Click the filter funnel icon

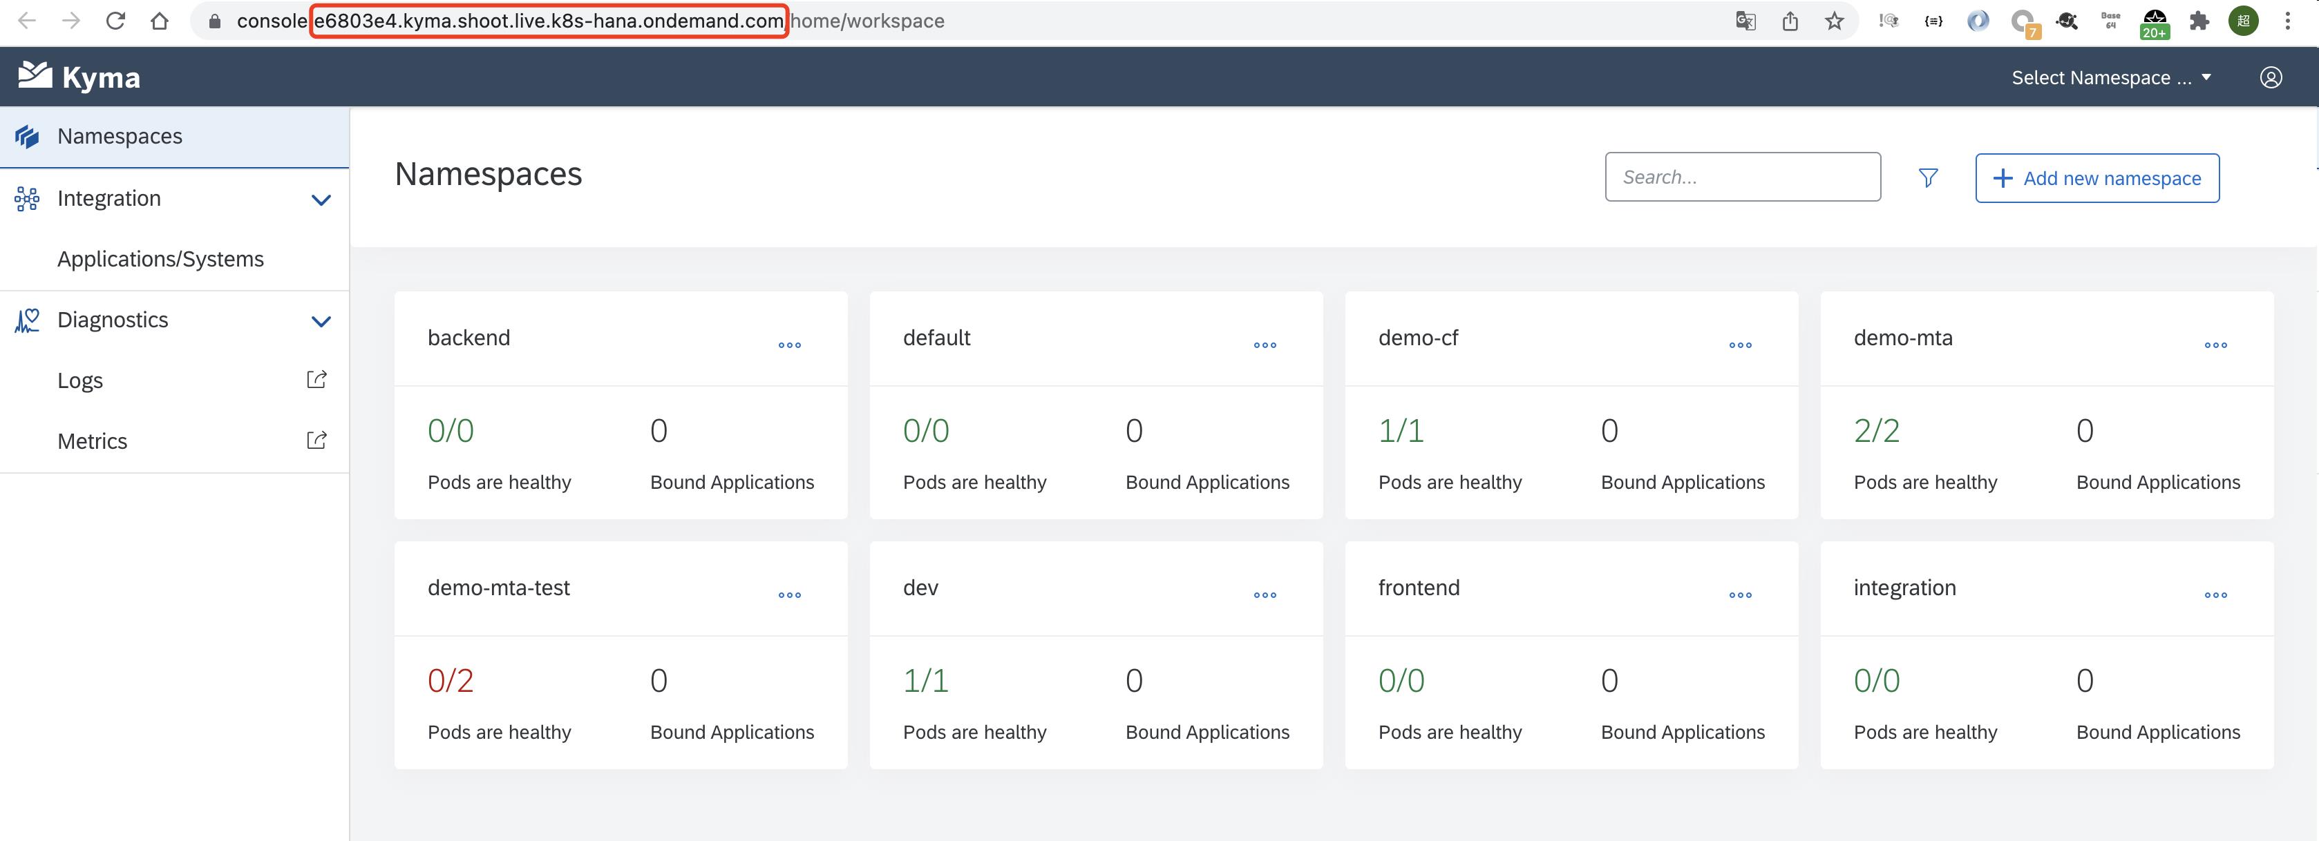click(1929, 178)
